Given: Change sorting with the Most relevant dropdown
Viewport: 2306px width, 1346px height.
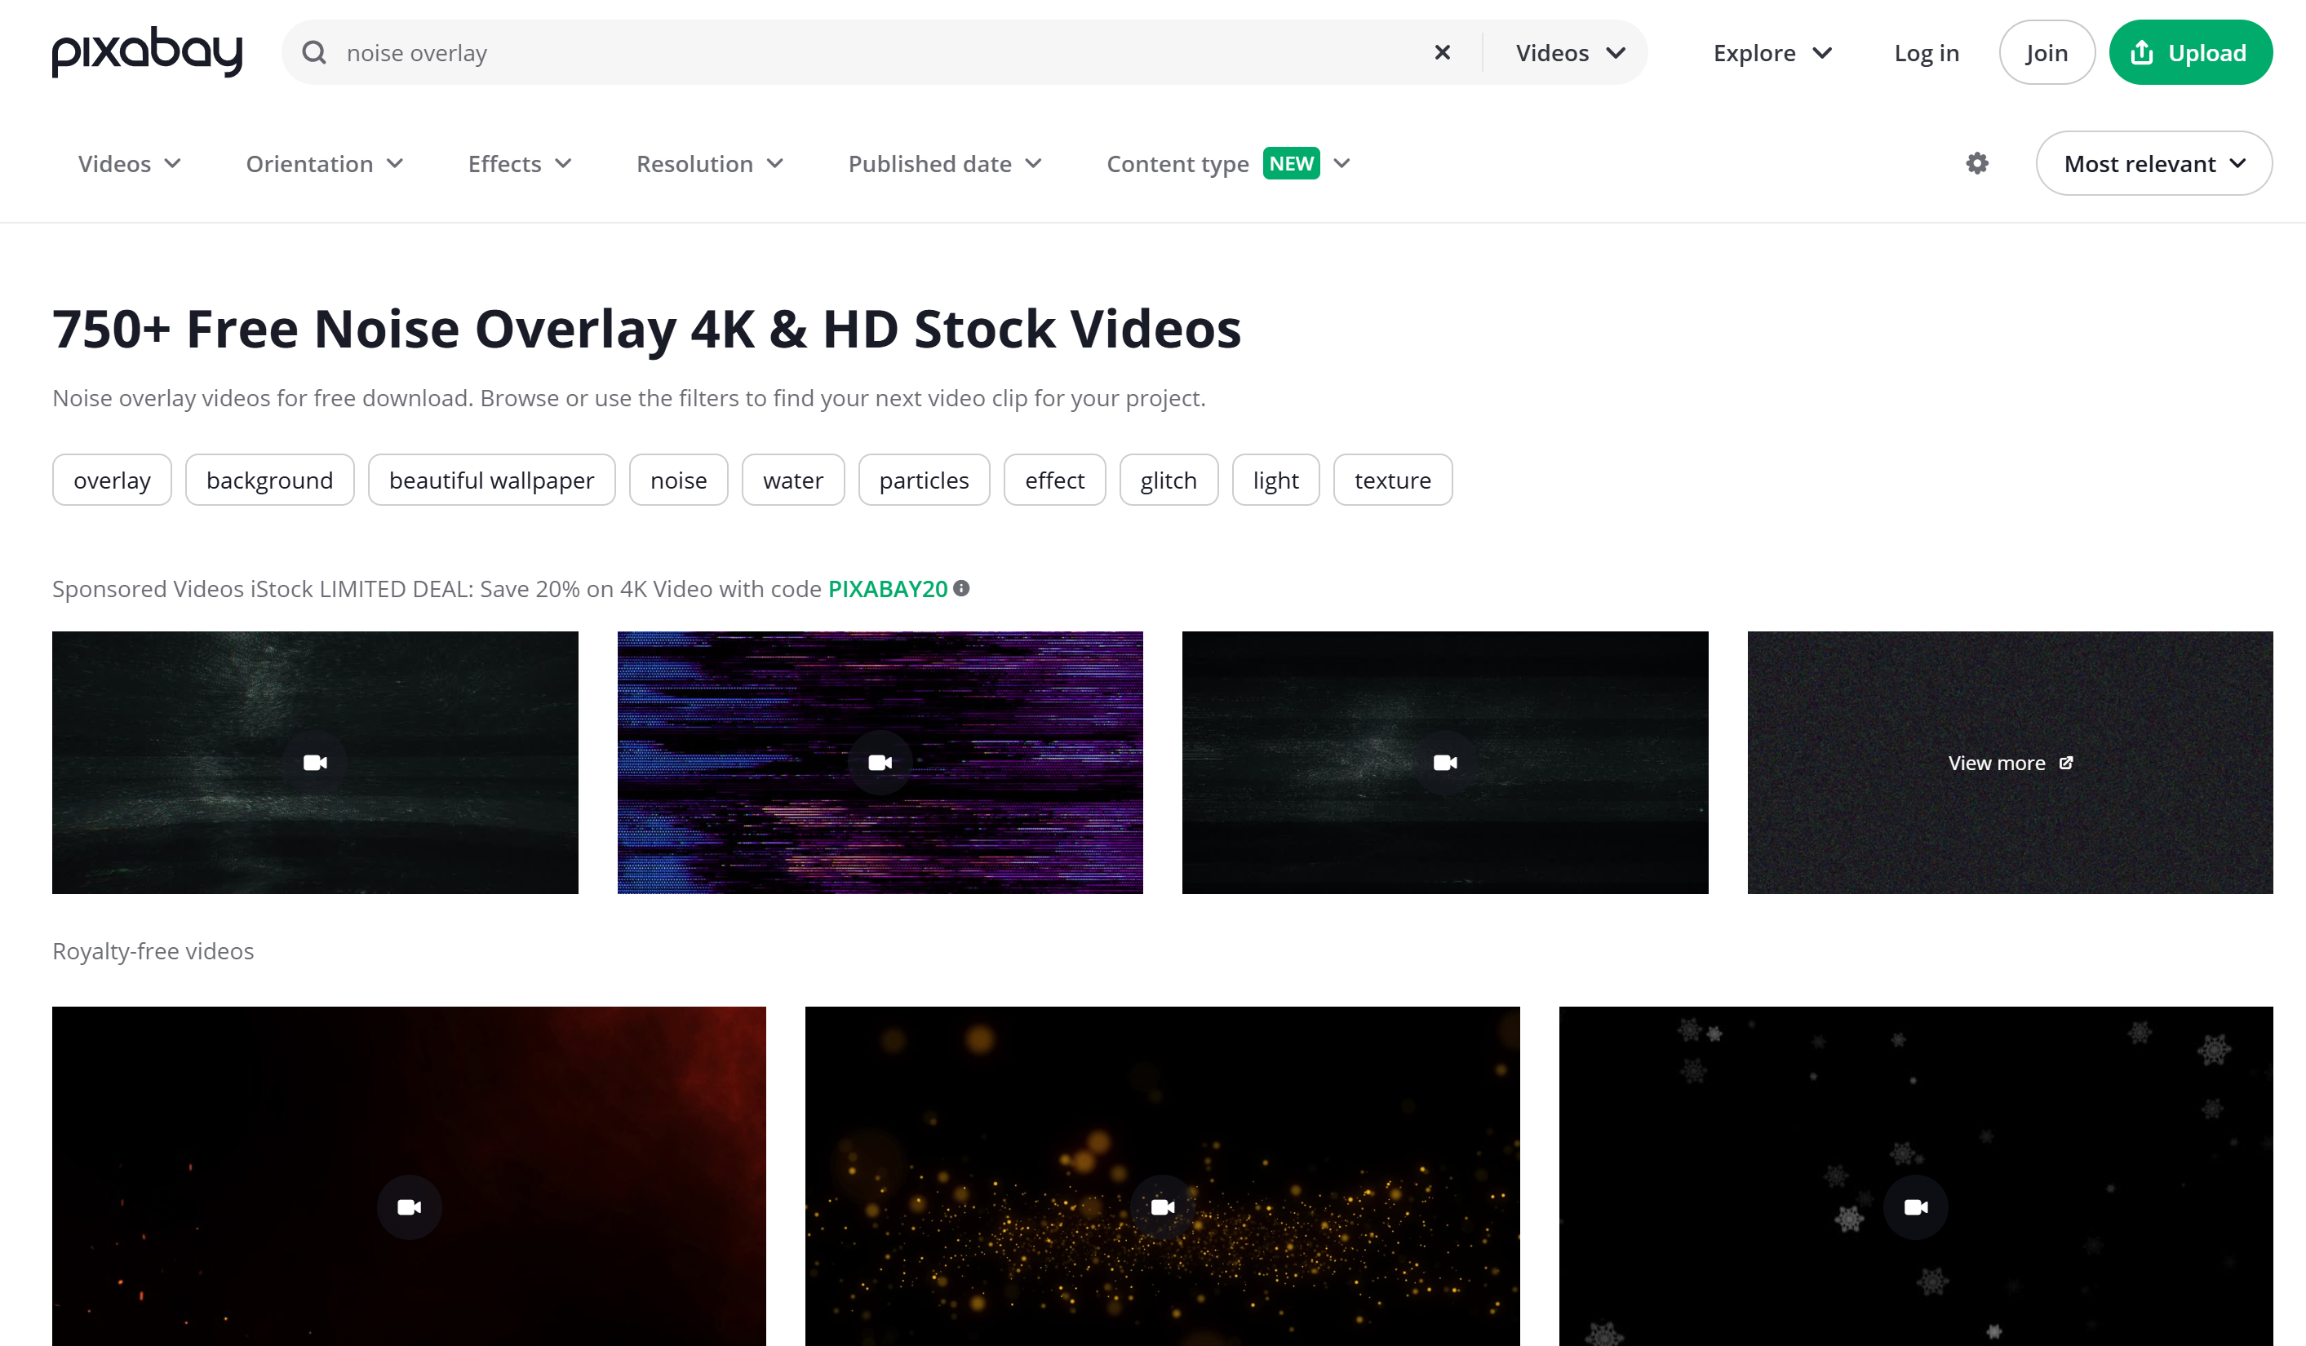Looking at the screenshot, I should tap(2153, 163).
